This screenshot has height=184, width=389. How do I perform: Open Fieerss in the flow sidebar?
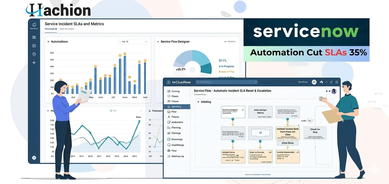173,117
